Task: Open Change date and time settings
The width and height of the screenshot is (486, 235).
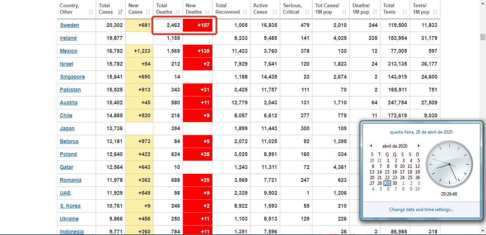Action: pyautogui.click(x=421, y=210)
